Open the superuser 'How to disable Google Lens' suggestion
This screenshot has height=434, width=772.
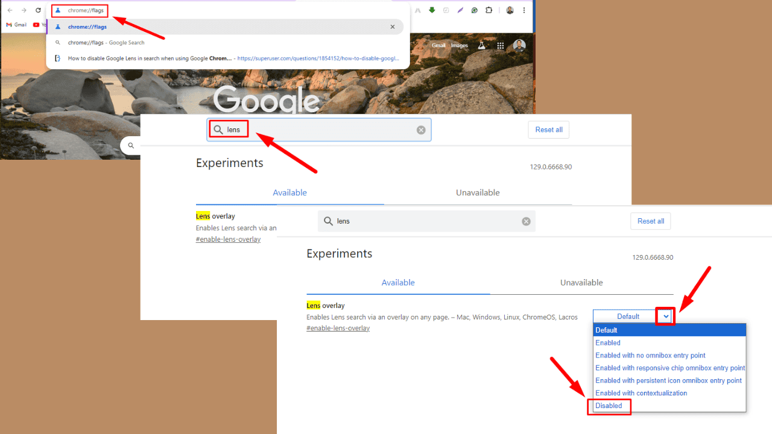click(x=225, y=58)
